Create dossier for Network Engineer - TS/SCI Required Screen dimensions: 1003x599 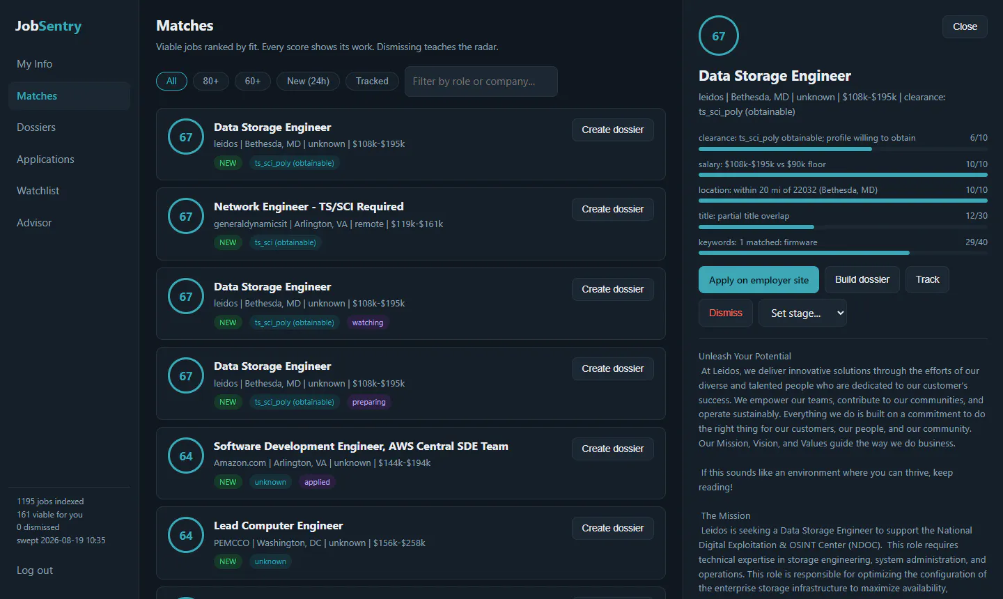613,209
